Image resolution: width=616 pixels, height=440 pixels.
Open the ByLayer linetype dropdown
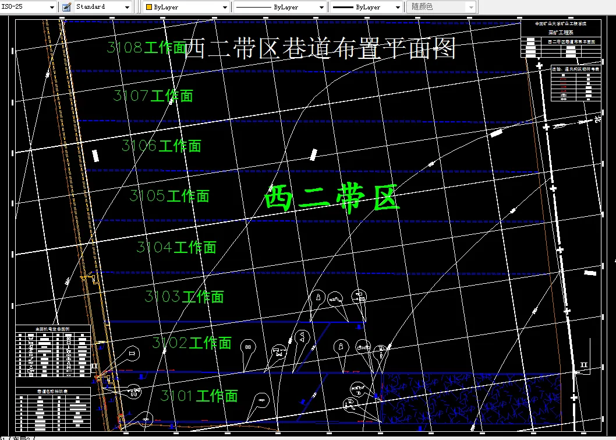(279, 7)
